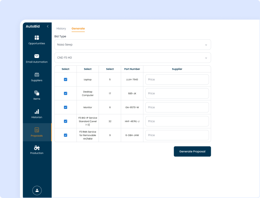Uncheck the Monitor row checkbox
The width and height of the screenshot is (260, 198).
(66, 107)
